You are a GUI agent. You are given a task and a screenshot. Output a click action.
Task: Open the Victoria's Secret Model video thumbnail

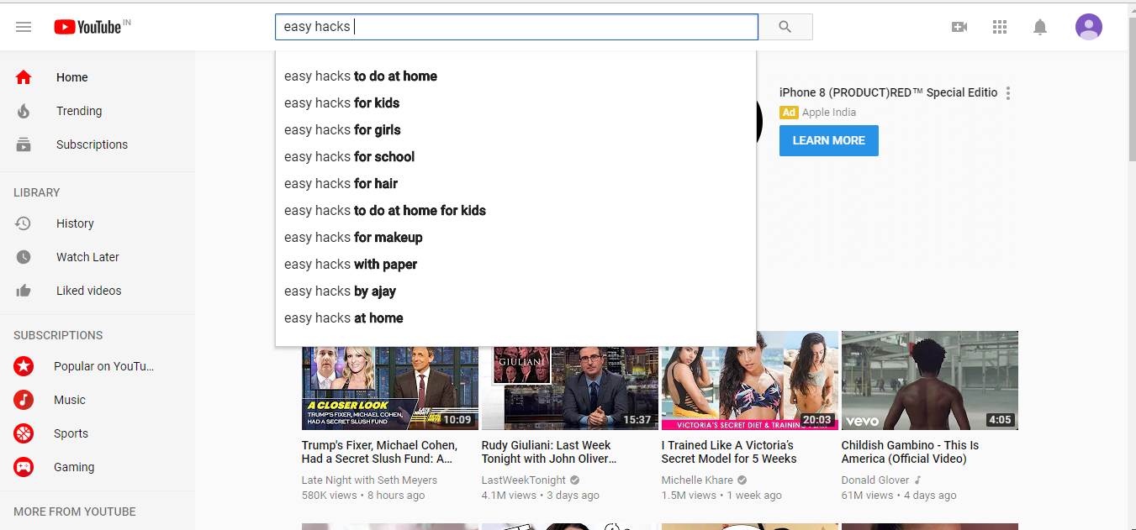(750, 380)
